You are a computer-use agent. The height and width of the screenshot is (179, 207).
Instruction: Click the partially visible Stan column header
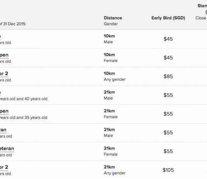point(202,6)
